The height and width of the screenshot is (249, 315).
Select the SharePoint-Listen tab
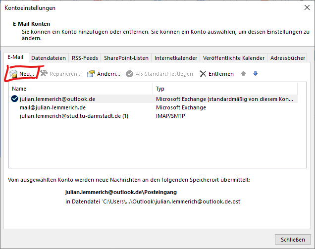pyautogui.click(x=125, y=58)
